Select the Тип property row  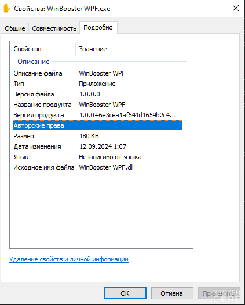(x=97, y=84)
